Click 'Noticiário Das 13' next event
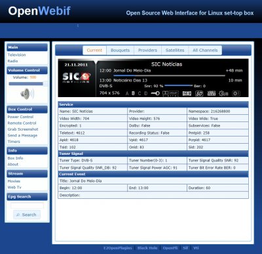262x254 pixels. coord(130,80)
